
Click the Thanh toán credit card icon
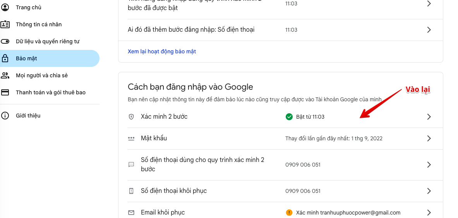click(x=5, y=92)
